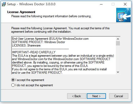Click the "Setup - Windows Doctor 3.0.0.0" title
The height and width of the screenshot is (104, 133).
coord(31,4)
